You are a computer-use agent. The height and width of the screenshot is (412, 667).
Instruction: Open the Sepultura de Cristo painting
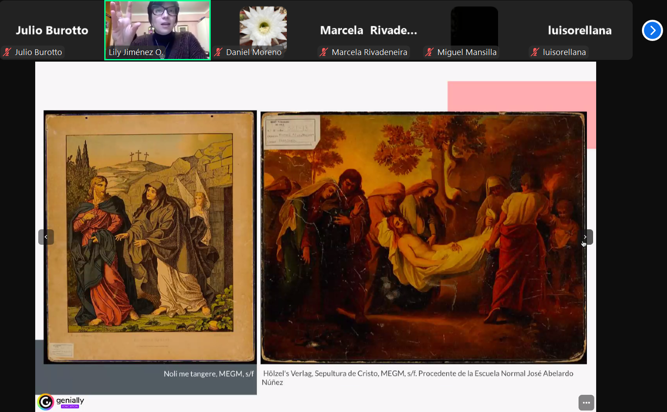click(423, 237)
